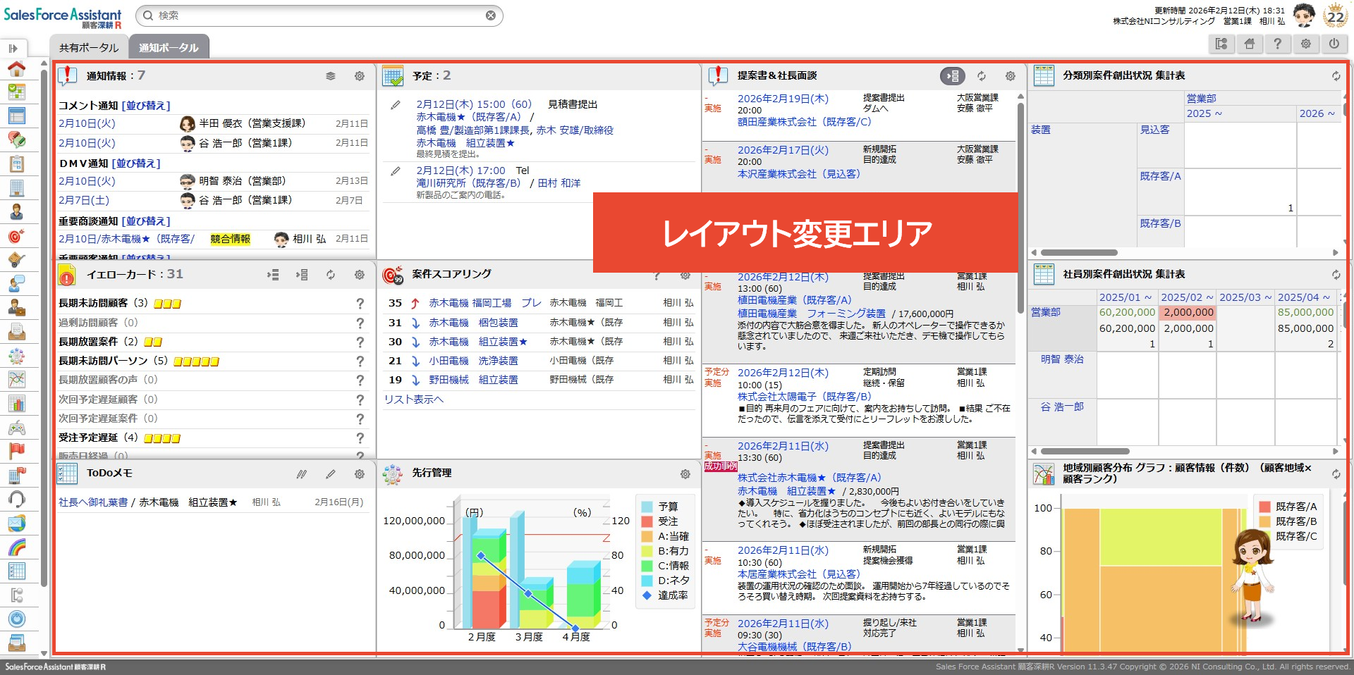Click pencil edit icon in ToDoメモ panel
This screenshot has width=1354, height=675.
point(331,474)
